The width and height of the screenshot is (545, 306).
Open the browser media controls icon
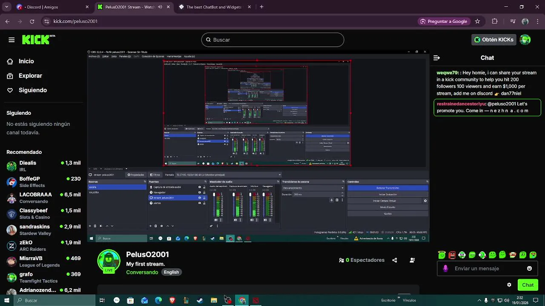pyautogui.click(x=513, y=21)
